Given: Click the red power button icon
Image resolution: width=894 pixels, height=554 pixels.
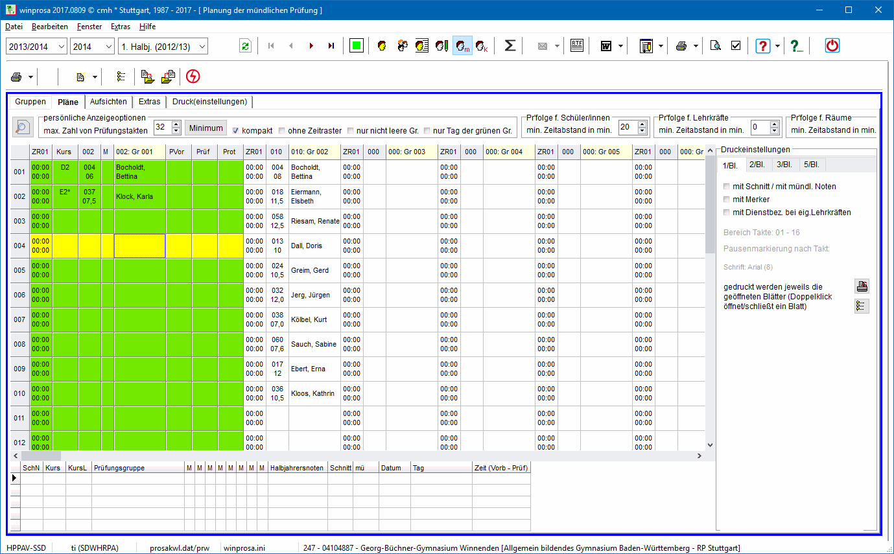Looking at the screenshot, I should [832, 46].
